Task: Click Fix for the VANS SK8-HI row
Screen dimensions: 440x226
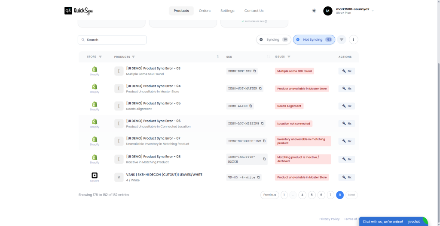Action: tap(347, 177)
